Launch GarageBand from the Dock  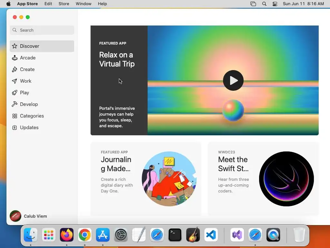tap(193, 235)
